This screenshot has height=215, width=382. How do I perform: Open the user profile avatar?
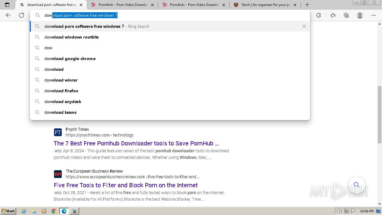360,15
